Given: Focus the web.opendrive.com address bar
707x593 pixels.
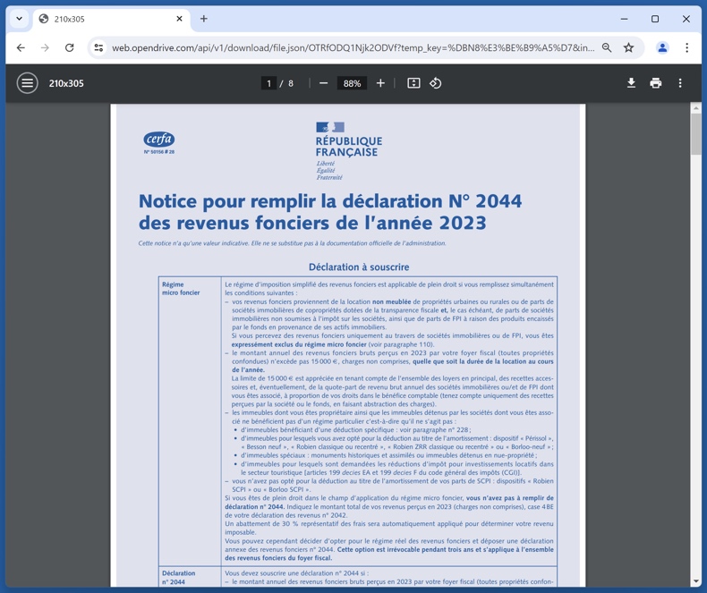Looking at the screenshot, I should (353, 47).
